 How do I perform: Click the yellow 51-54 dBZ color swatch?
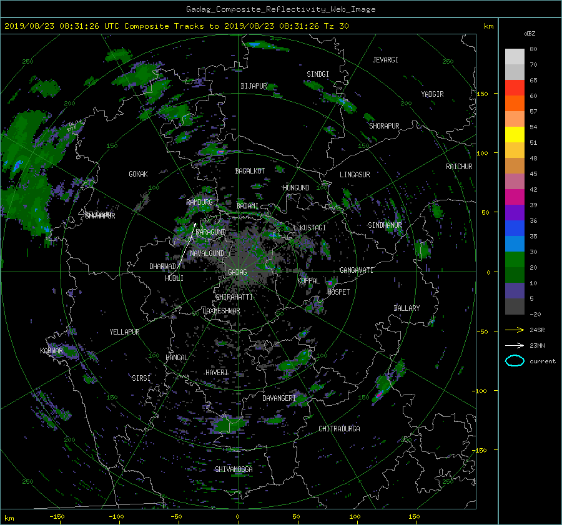coord(515,134)
